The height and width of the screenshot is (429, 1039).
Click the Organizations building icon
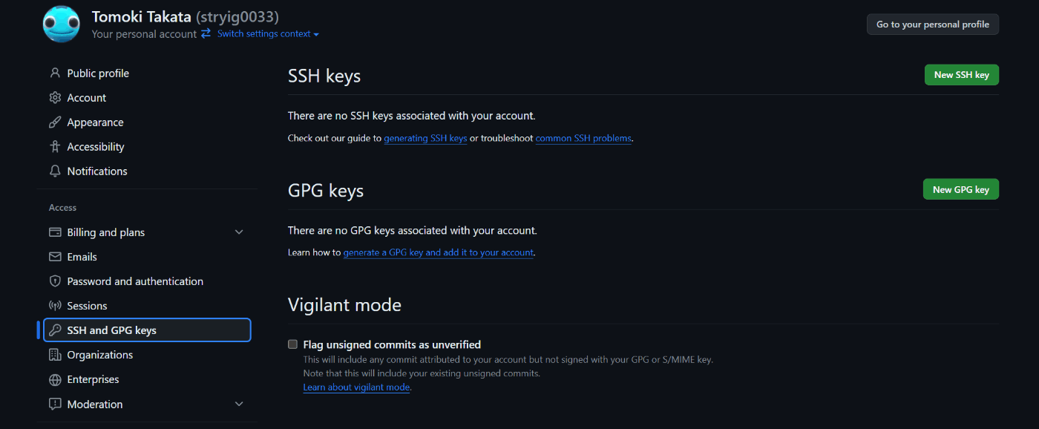[x=55, y=355]
